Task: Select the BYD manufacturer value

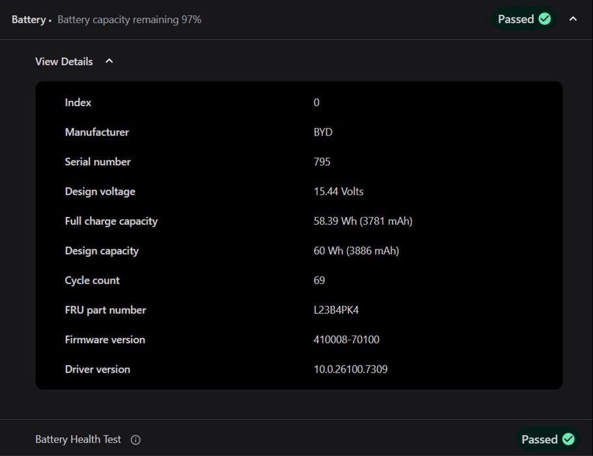Action: pos(323,132)
